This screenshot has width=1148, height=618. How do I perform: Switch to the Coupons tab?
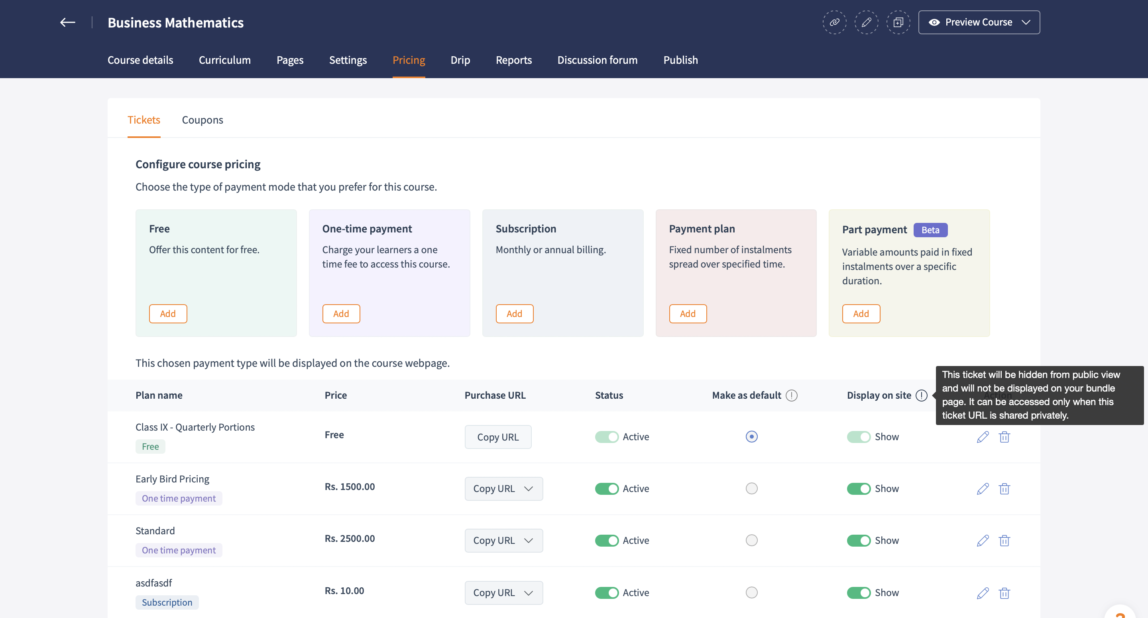[202, 120]
